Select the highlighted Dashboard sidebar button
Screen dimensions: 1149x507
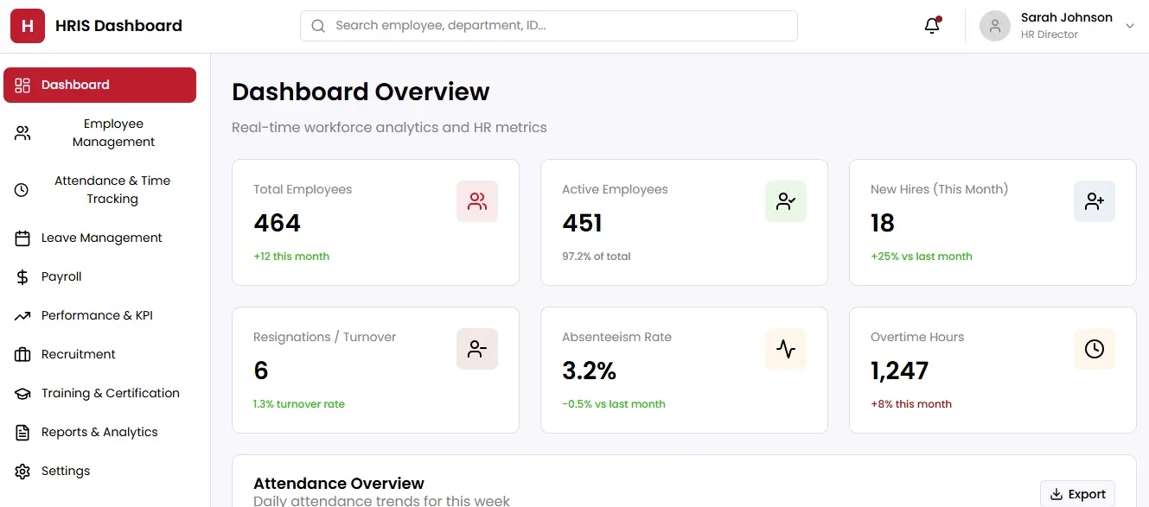point(99,85)
